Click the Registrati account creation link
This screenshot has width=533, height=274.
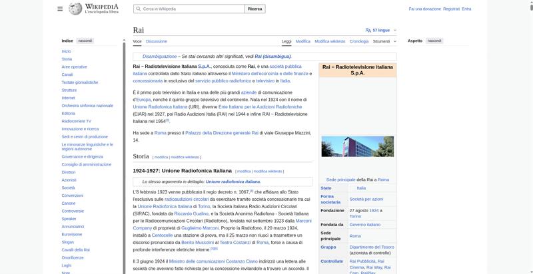pos(451,9)
